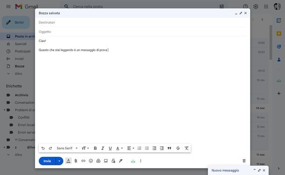
Task: Insert a numbered list
Action: tap(139, 148)
